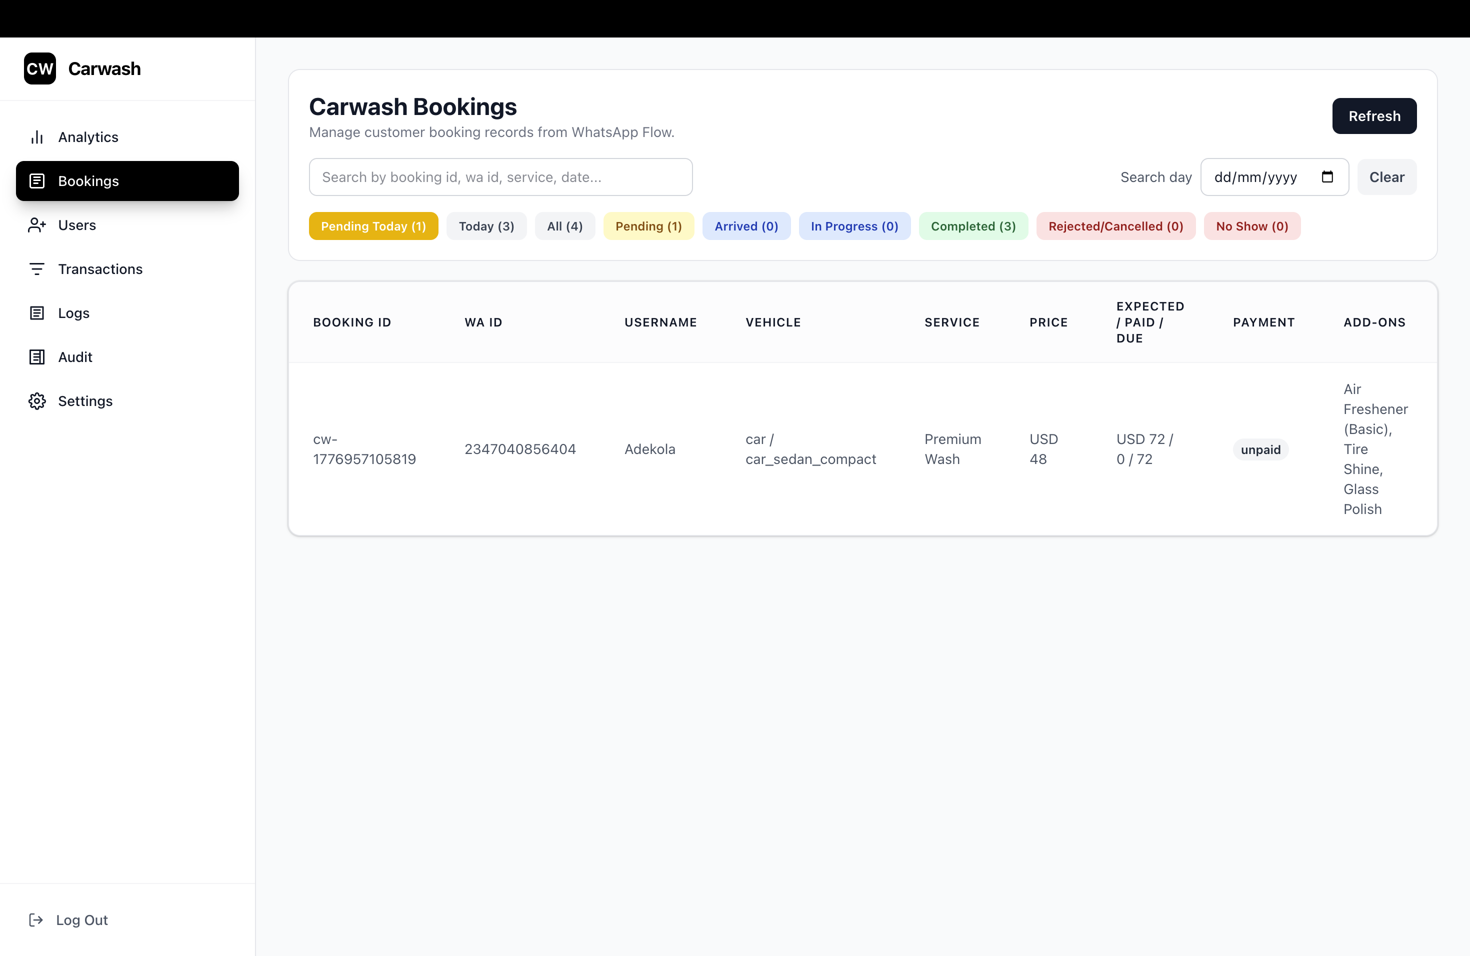Click the Log Out arrow icon
Screen dimensions: 1470x956
click(36, 919)
